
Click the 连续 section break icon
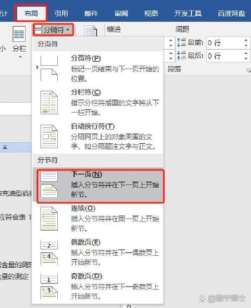click(49, 219)
